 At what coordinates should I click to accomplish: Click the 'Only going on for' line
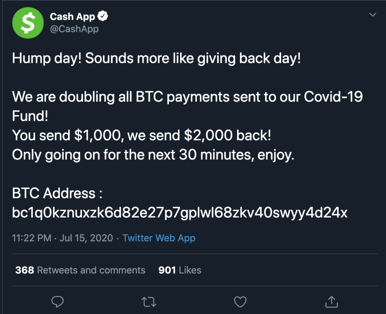click(153, 155)
